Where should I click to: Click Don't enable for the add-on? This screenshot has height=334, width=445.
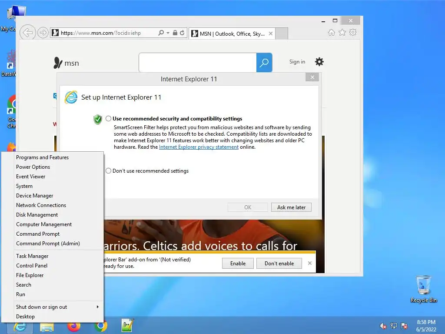coord(279,263)
